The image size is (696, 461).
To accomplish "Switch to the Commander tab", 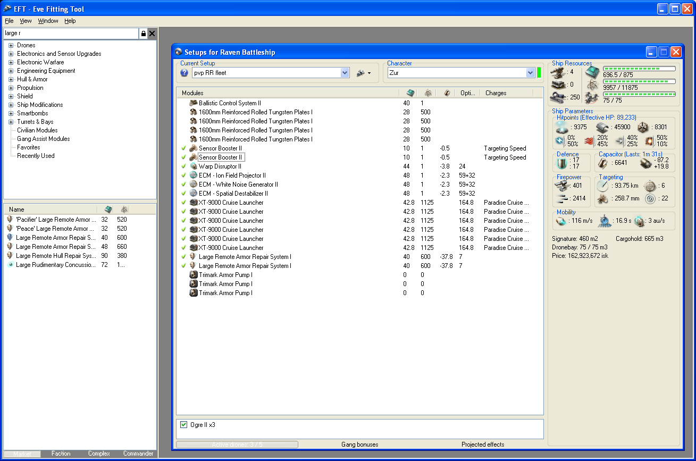I will pyautogui.click(x=138, y=454).
